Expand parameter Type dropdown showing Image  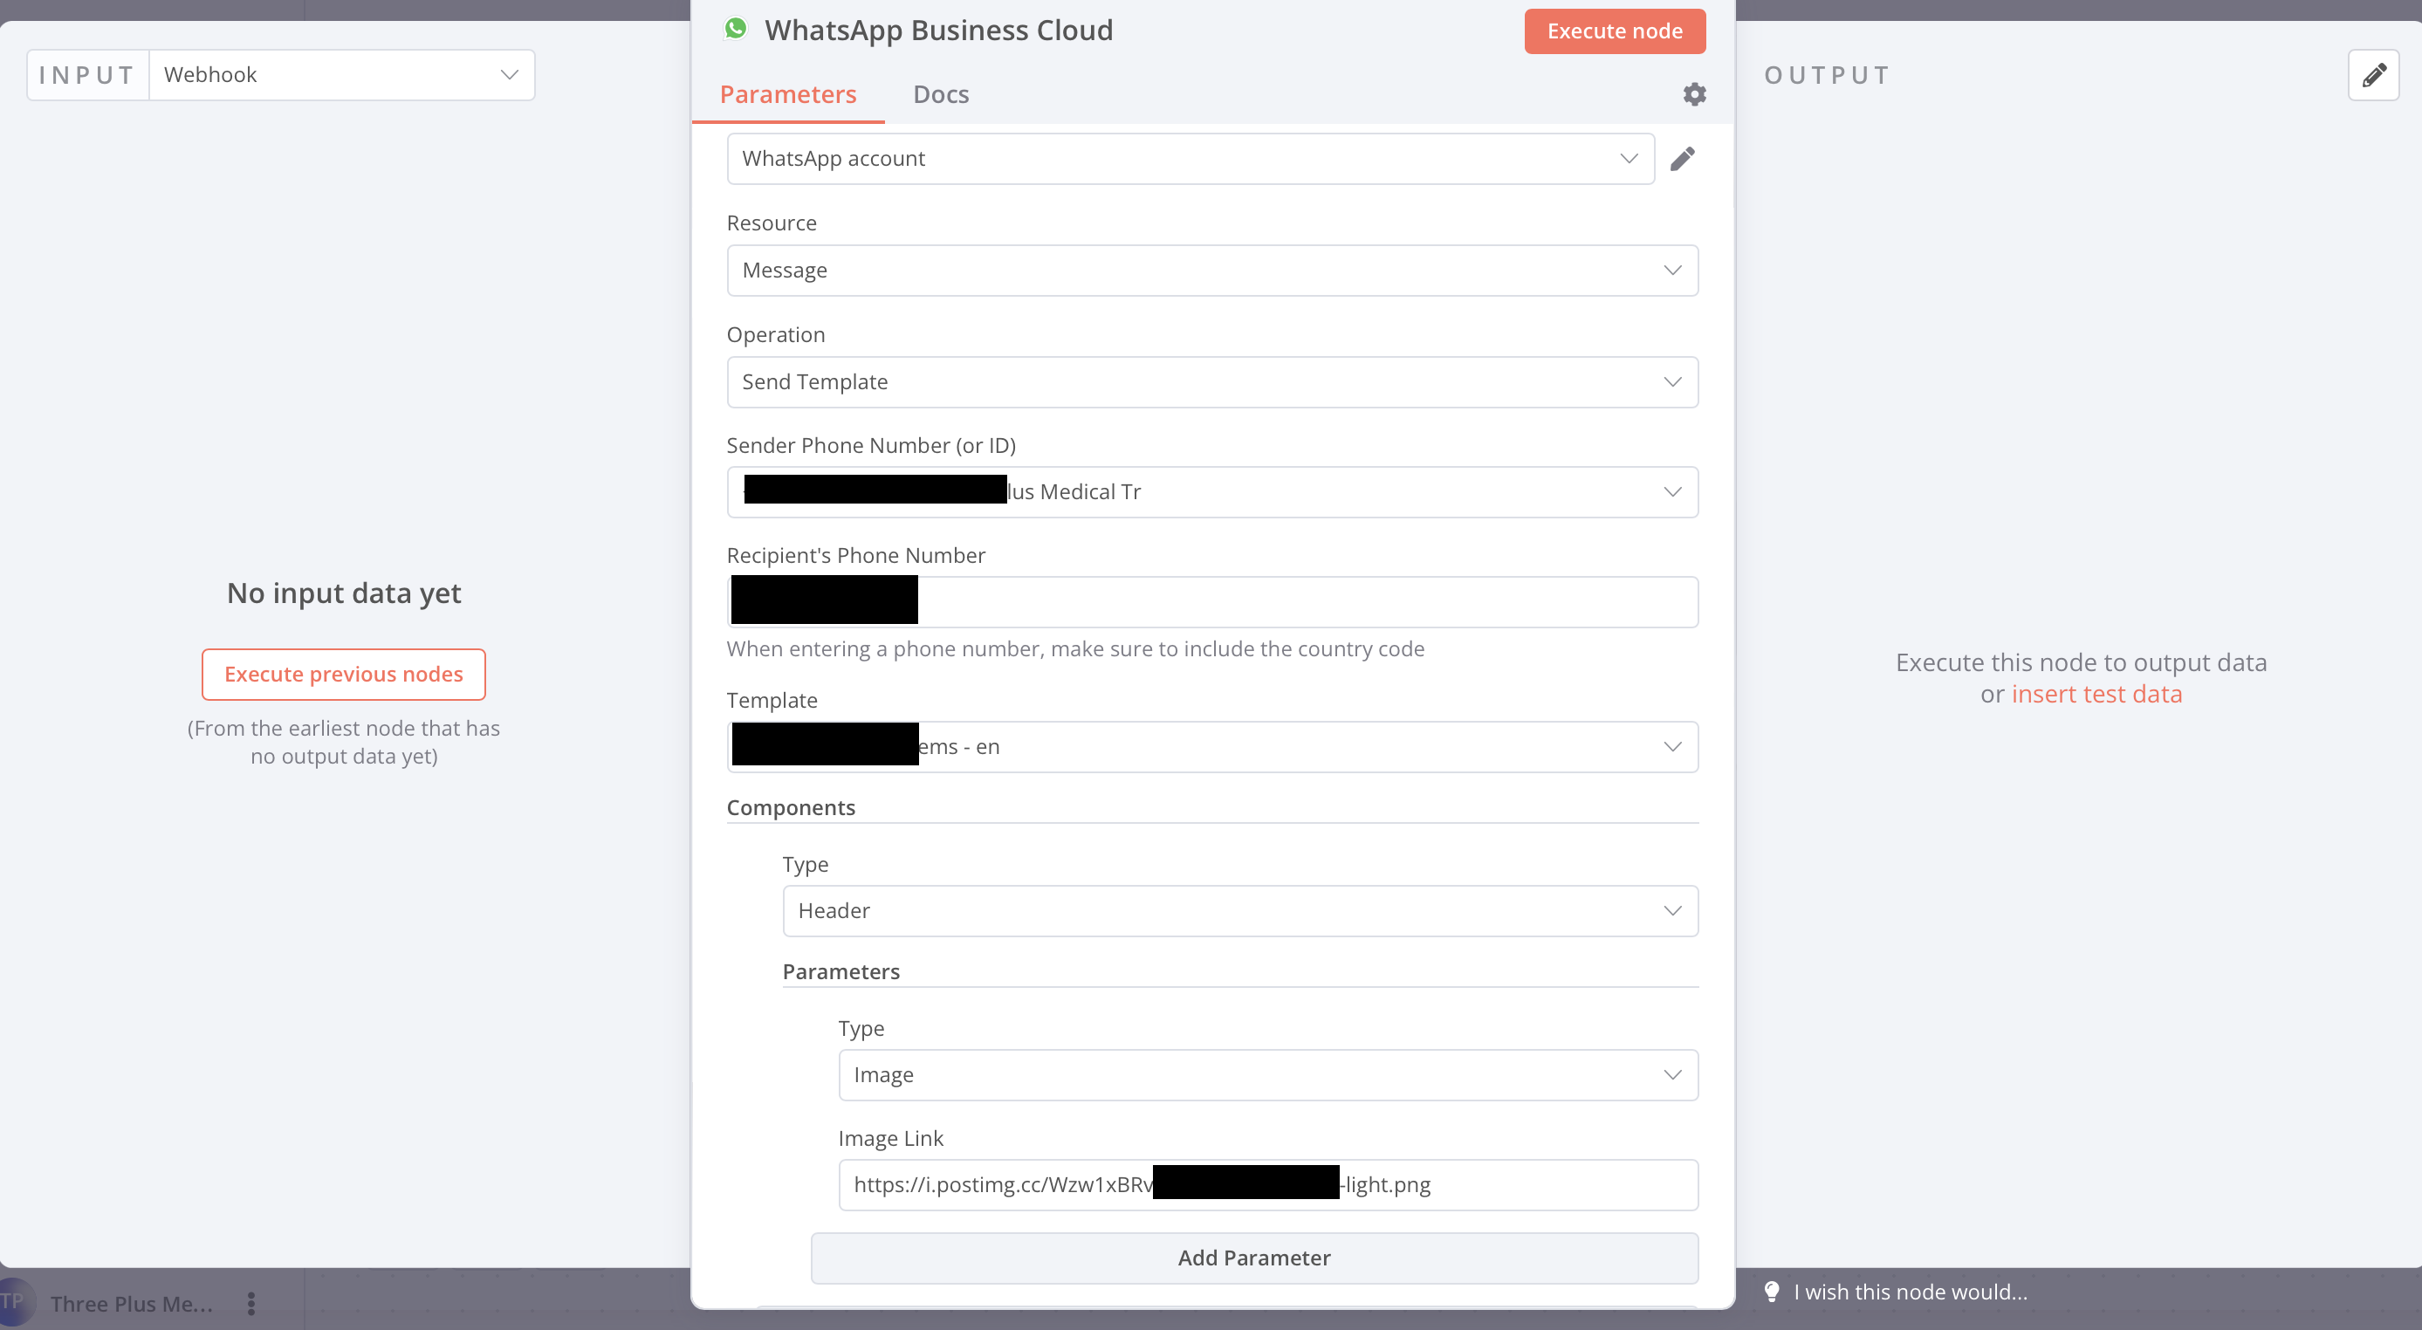point(1267,1074)
